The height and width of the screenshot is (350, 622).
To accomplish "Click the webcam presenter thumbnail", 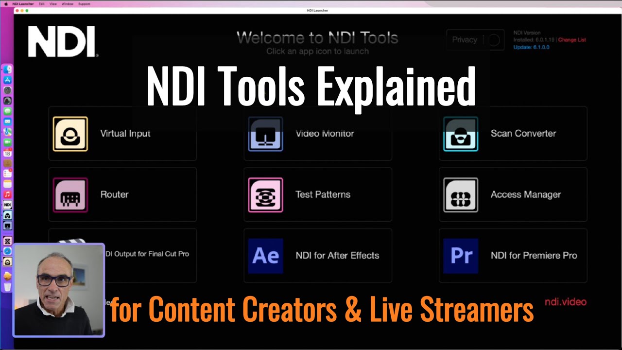I will point(59,290).
